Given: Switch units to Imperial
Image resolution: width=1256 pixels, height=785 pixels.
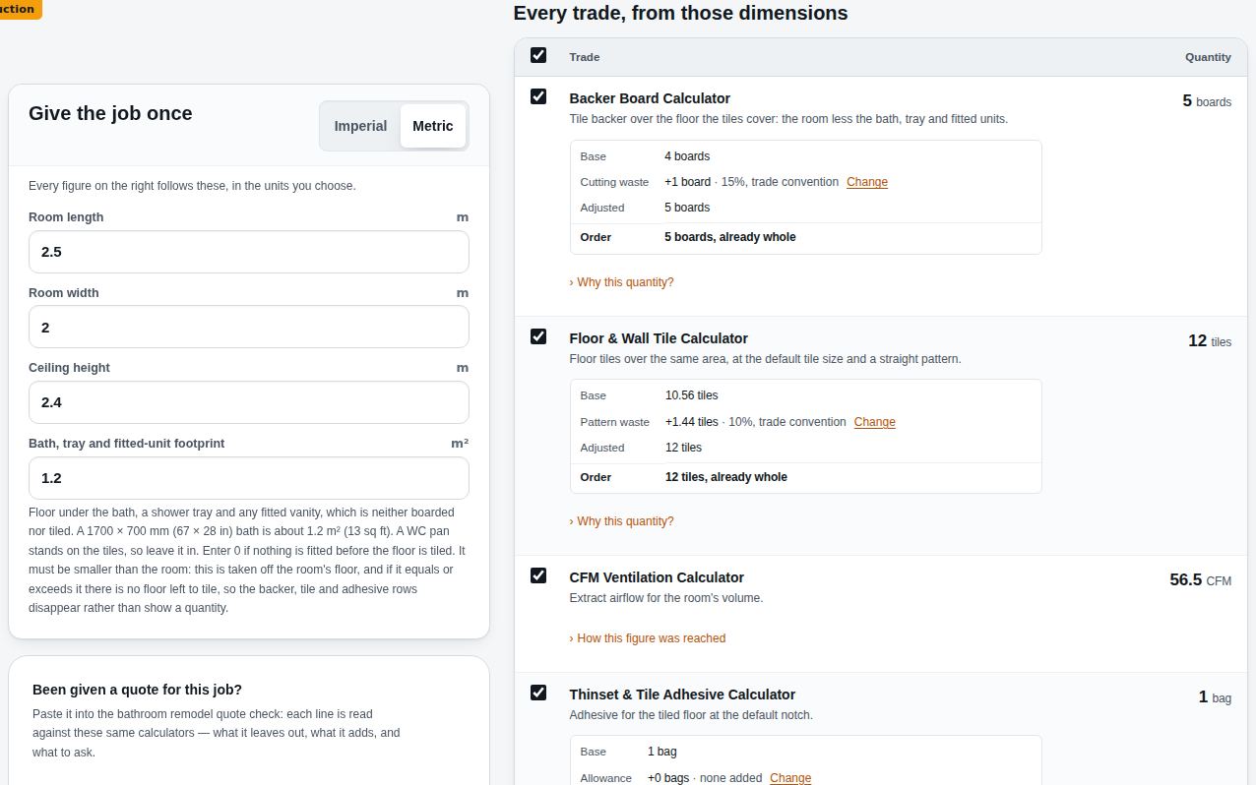Looking at the screenshot, I should [360, 126].
